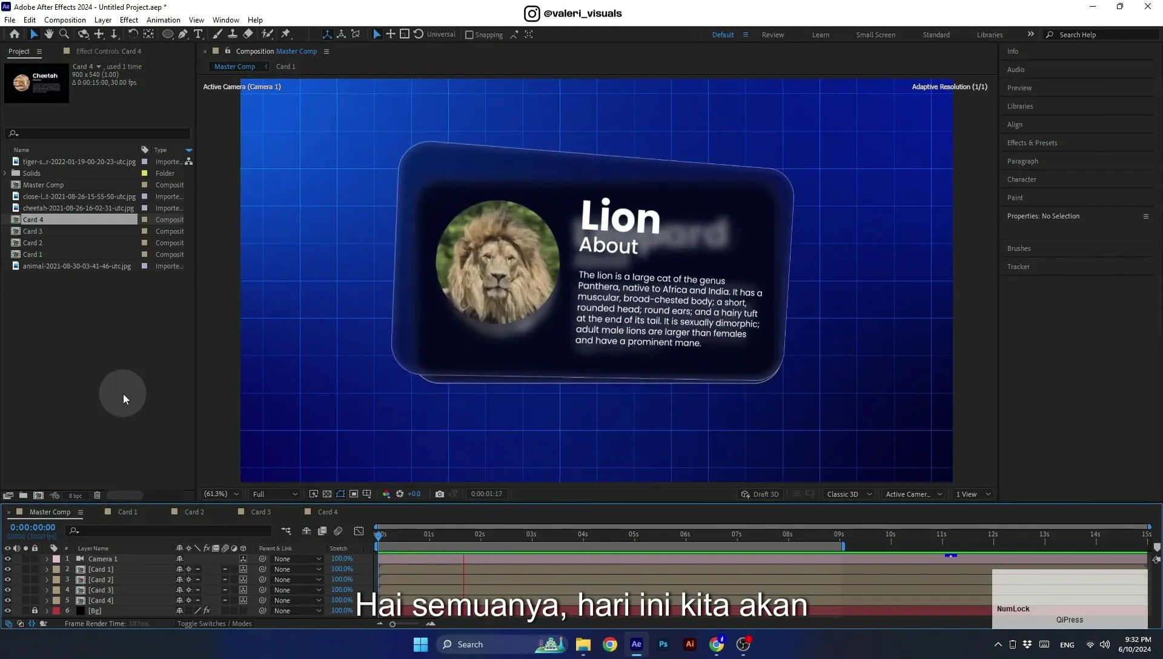Open the Animation menu

point(164,20)
